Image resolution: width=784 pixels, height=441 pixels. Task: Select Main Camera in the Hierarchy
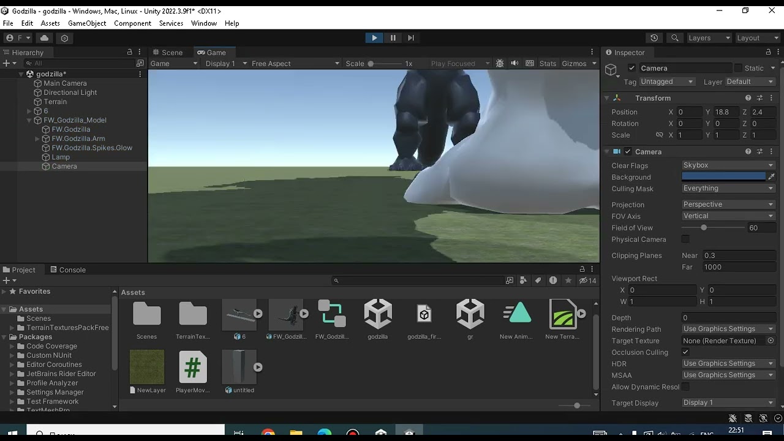[65, 83]
